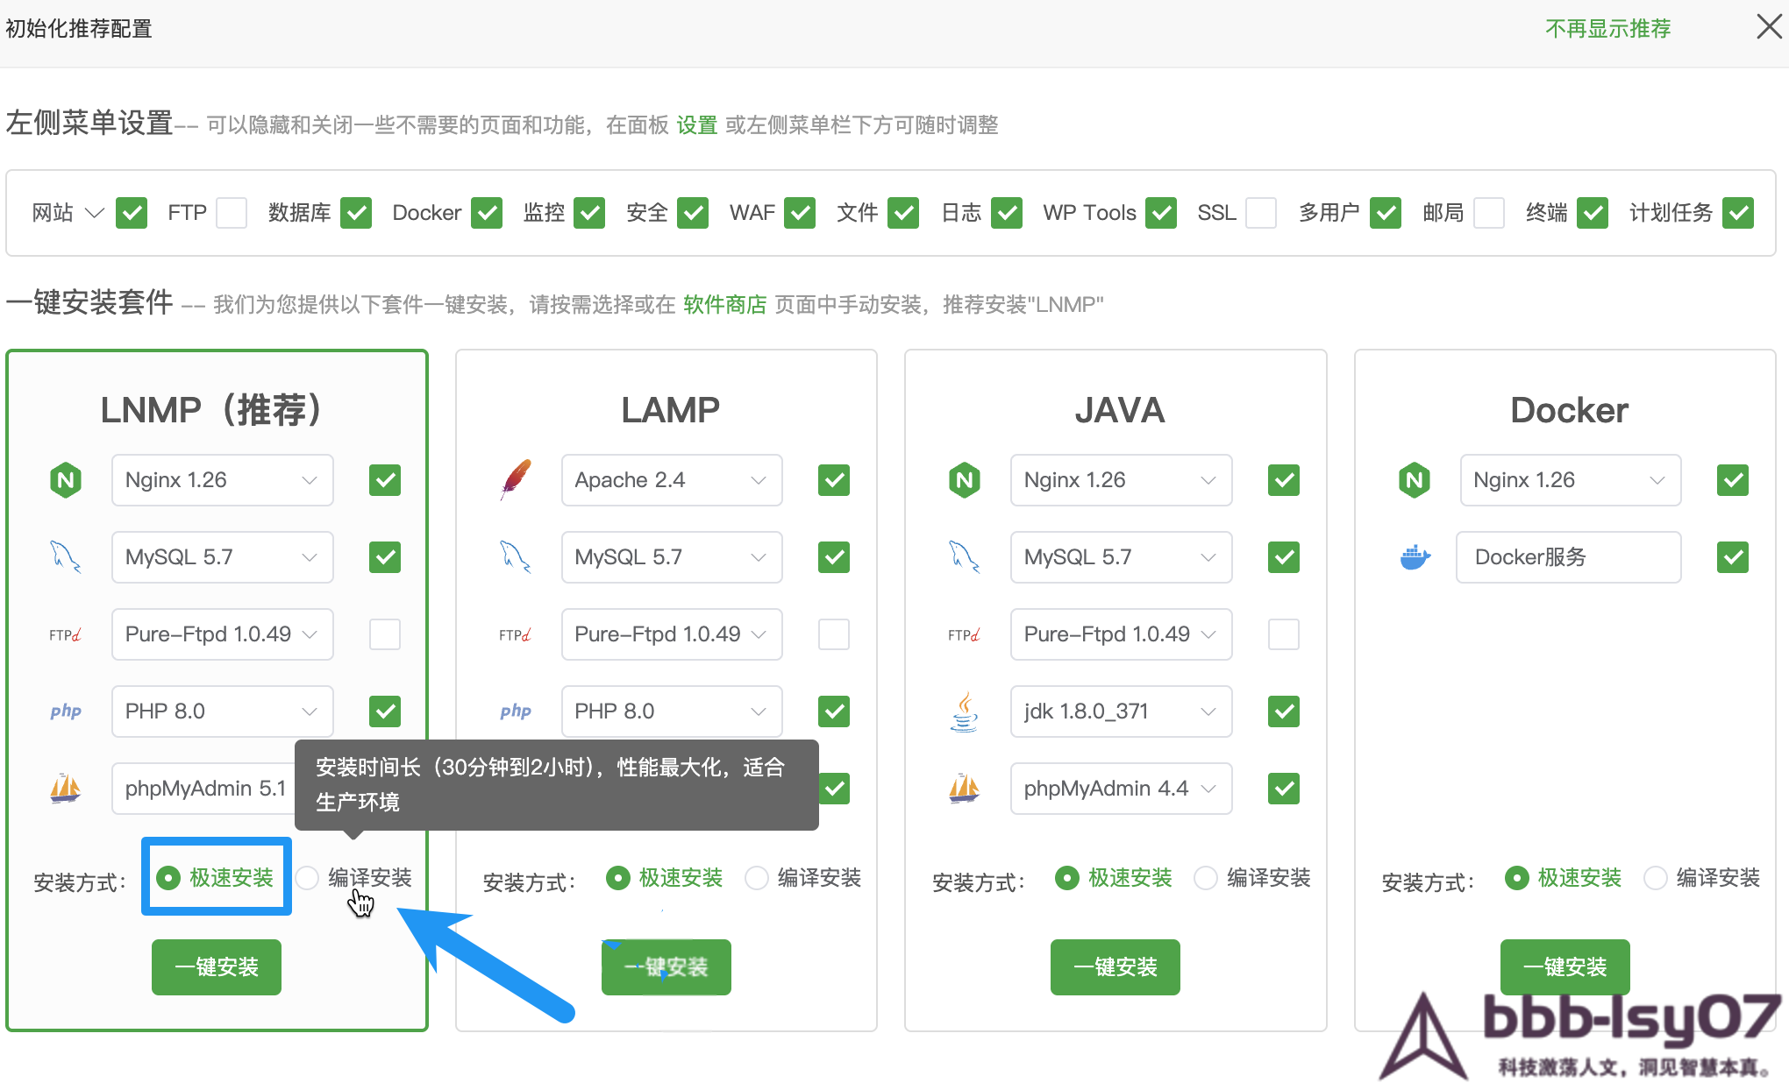Click the MySQL dolphin icon in JAVA card
1789x1083 pixels.
965,557
